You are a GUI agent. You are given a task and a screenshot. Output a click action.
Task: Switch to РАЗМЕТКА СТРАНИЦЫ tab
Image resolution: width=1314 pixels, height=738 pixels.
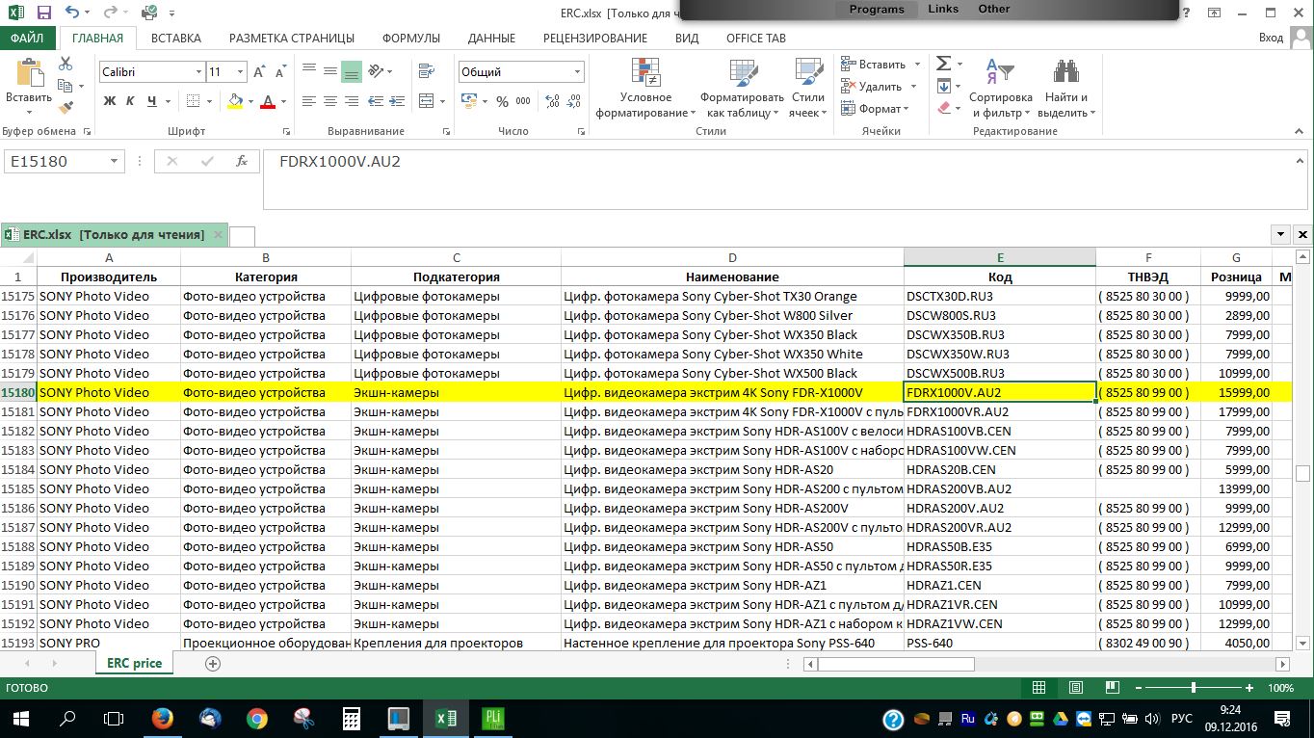coord(292,39)
